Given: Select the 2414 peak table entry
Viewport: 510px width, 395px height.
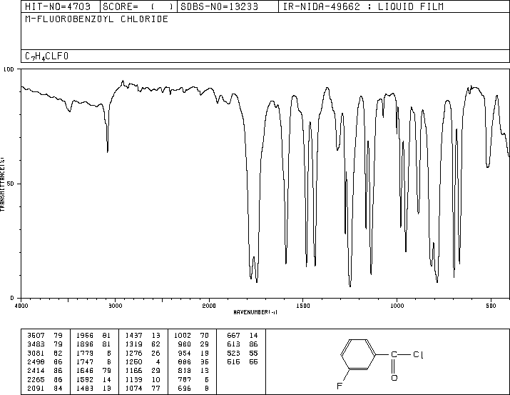Looking at the screenshot, I should coord(44,371).
